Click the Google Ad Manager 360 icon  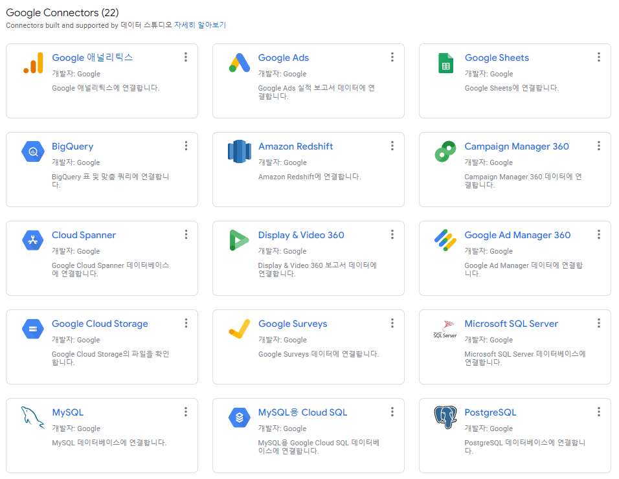click(445, 240)
